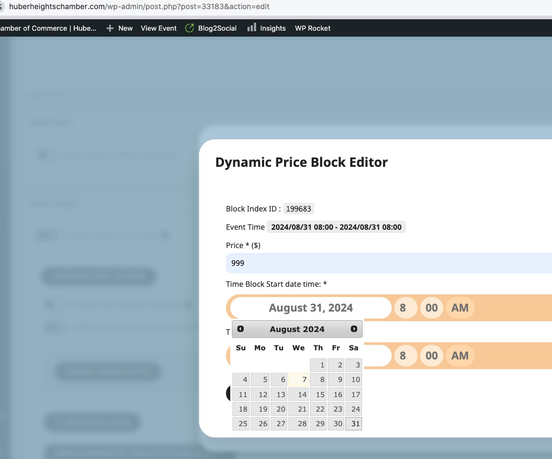Viewport: 552px width, 459px height.
Task: Select August 30 in calendar
Action: point(336,423)
